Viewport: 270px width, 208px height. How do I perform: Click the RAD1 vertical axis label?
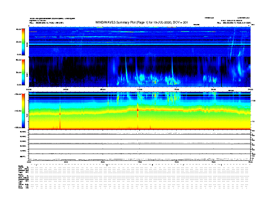click(27, 75)
